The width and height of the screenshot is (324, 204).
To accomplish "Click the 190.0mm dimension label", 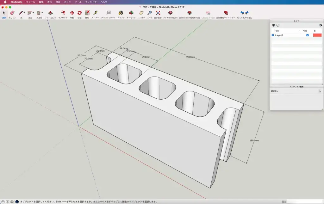I will tap(254, 140).
